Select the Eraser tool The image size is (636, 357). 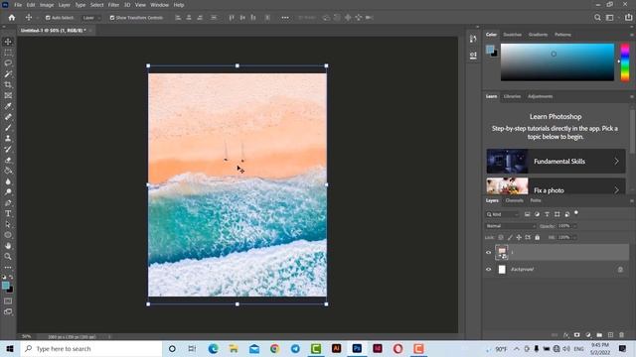[8, 160]
